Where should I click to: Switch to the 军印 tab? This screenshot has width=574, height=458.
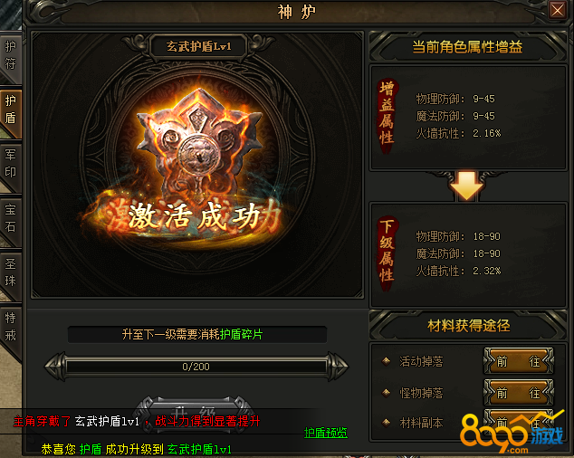click(10, 164)
